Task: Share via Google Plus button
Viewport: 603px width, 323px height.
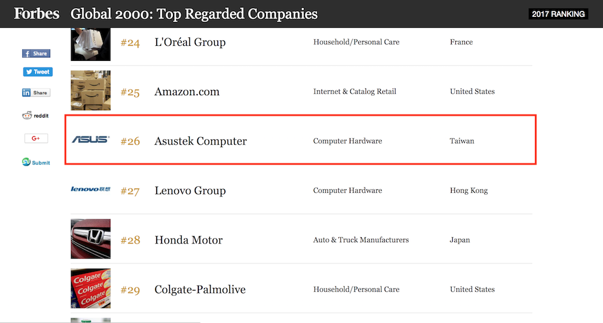Action: [36, 139]
